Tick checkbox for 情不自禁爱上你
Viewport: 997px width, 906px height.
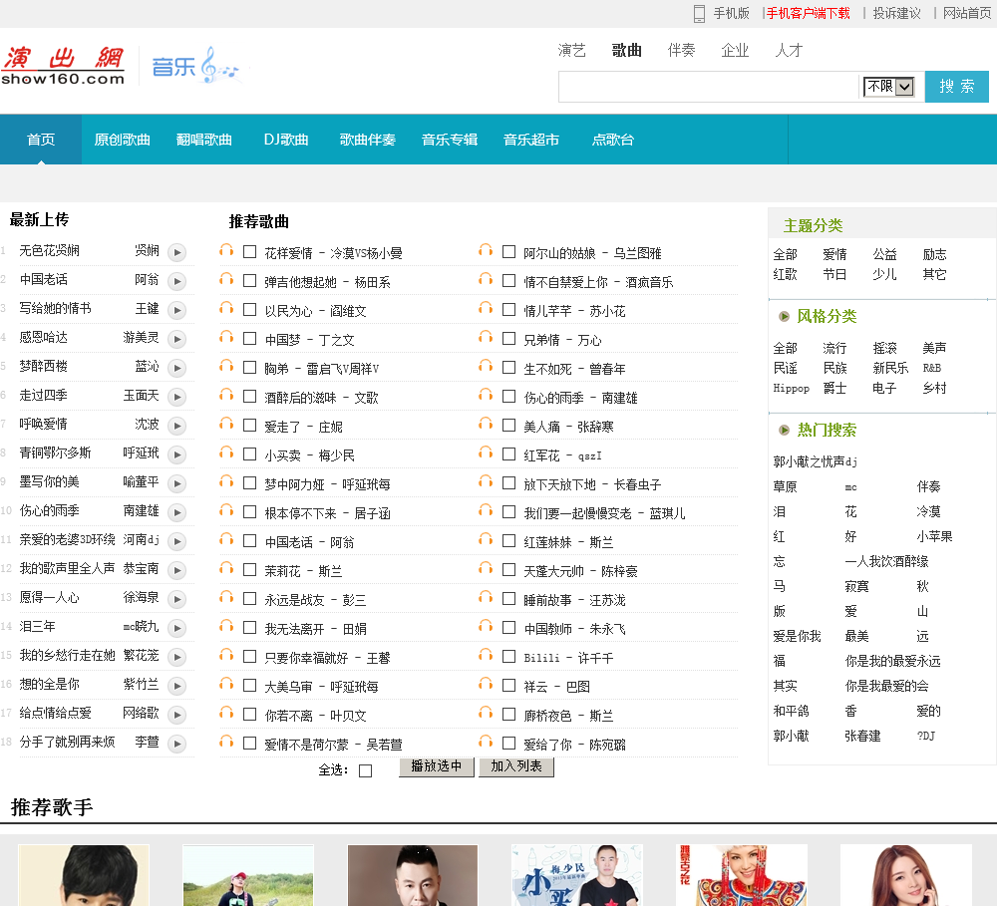coord(508,280)
